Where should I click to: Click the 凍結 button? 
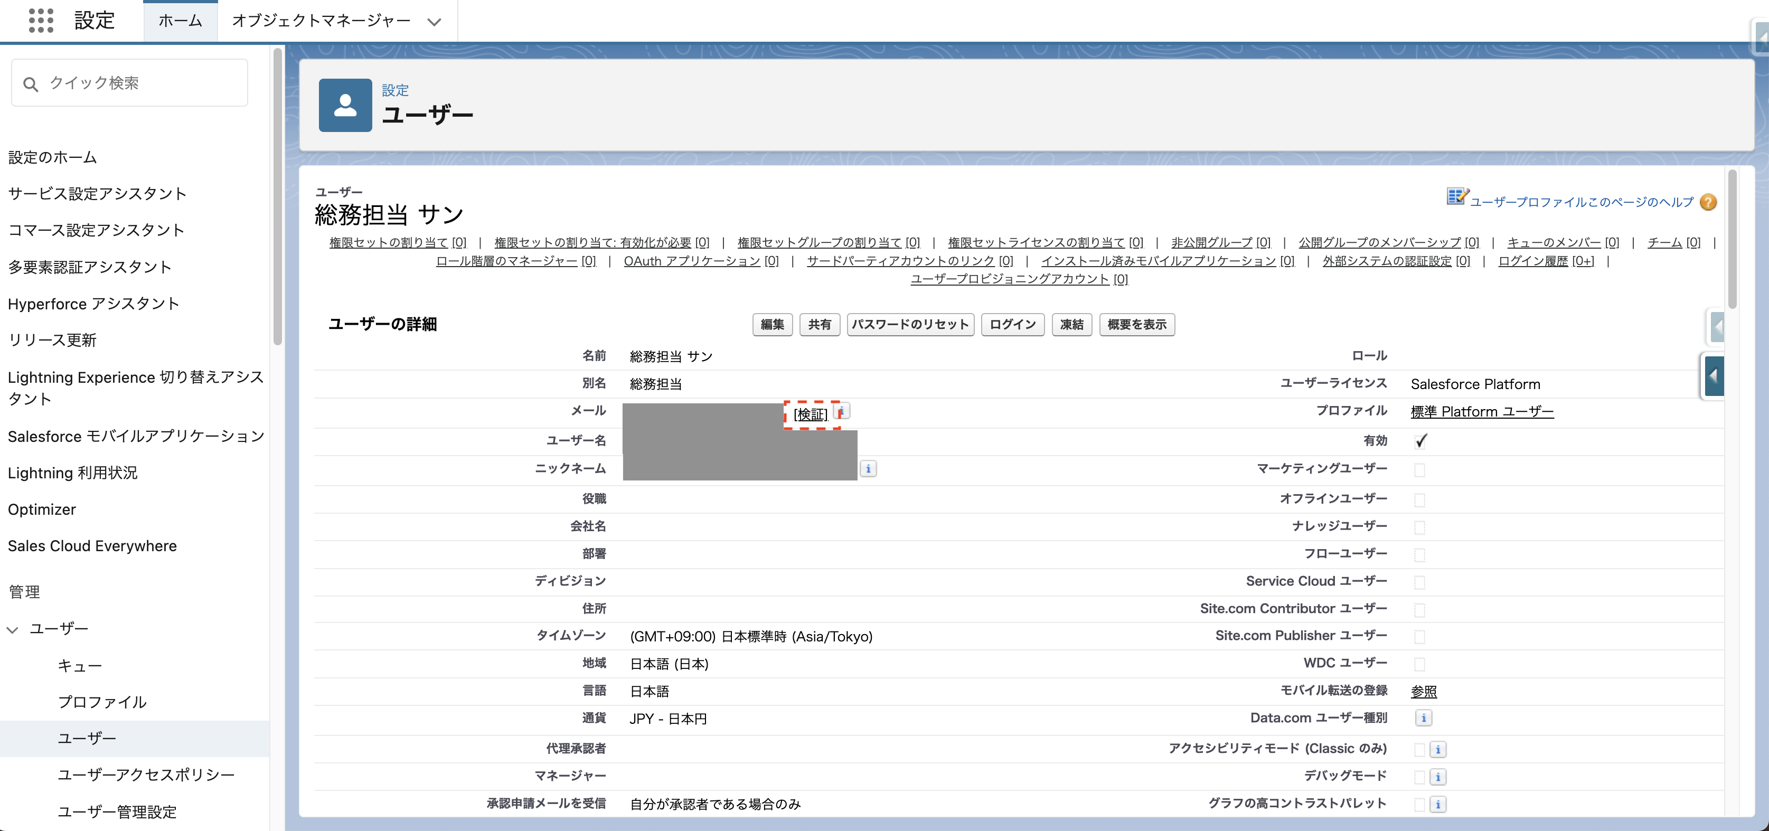(1072, 324)
